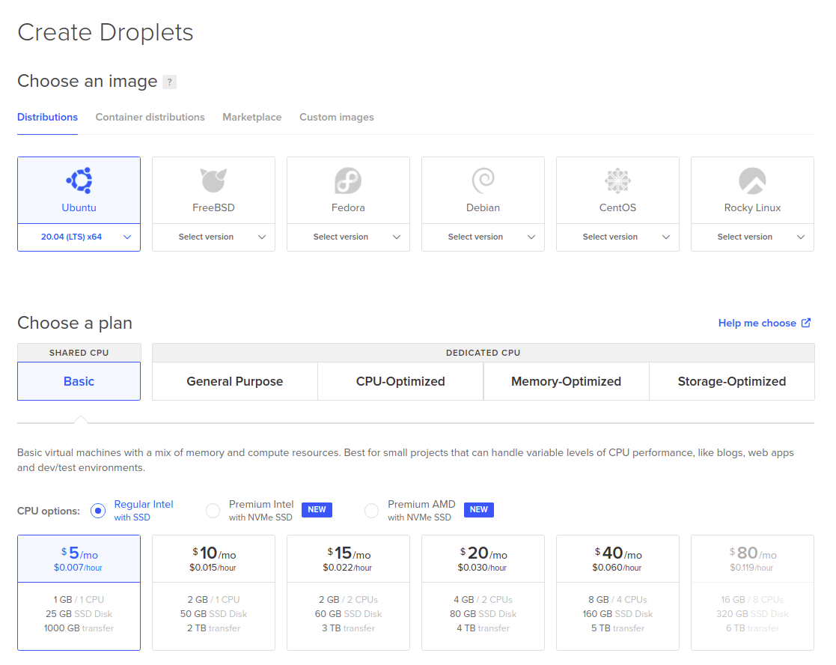Click the CPU options label
This screenshot has height=665, width=836.
(49, 511)
